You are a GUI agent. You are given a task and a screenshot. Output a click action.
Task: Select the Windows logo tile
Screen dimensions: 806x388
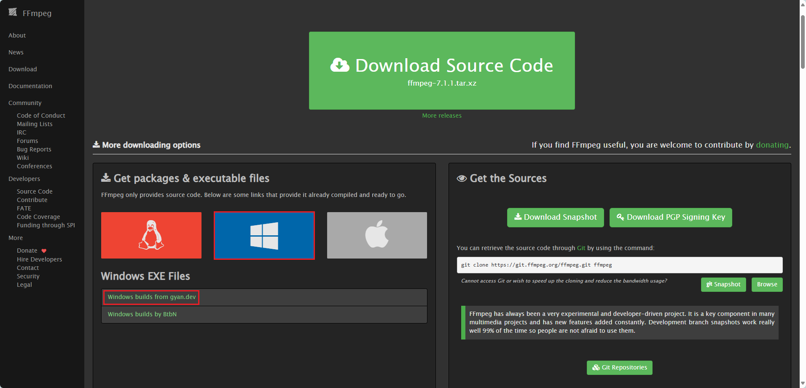264,235
